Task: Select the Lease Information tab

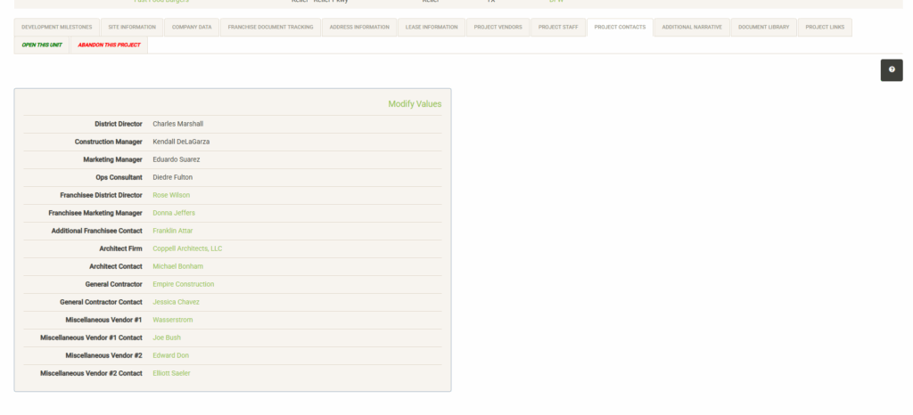Action: [x=432, y=28]
